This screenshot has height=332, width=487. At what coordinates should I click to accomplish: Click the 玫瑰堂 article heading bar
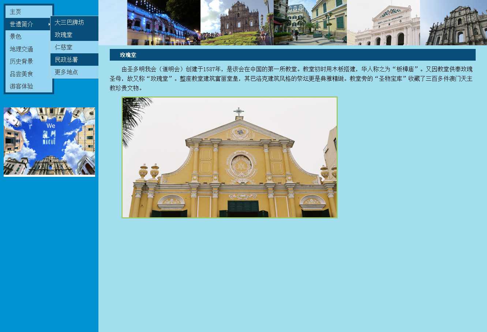[x=292, y=55]
